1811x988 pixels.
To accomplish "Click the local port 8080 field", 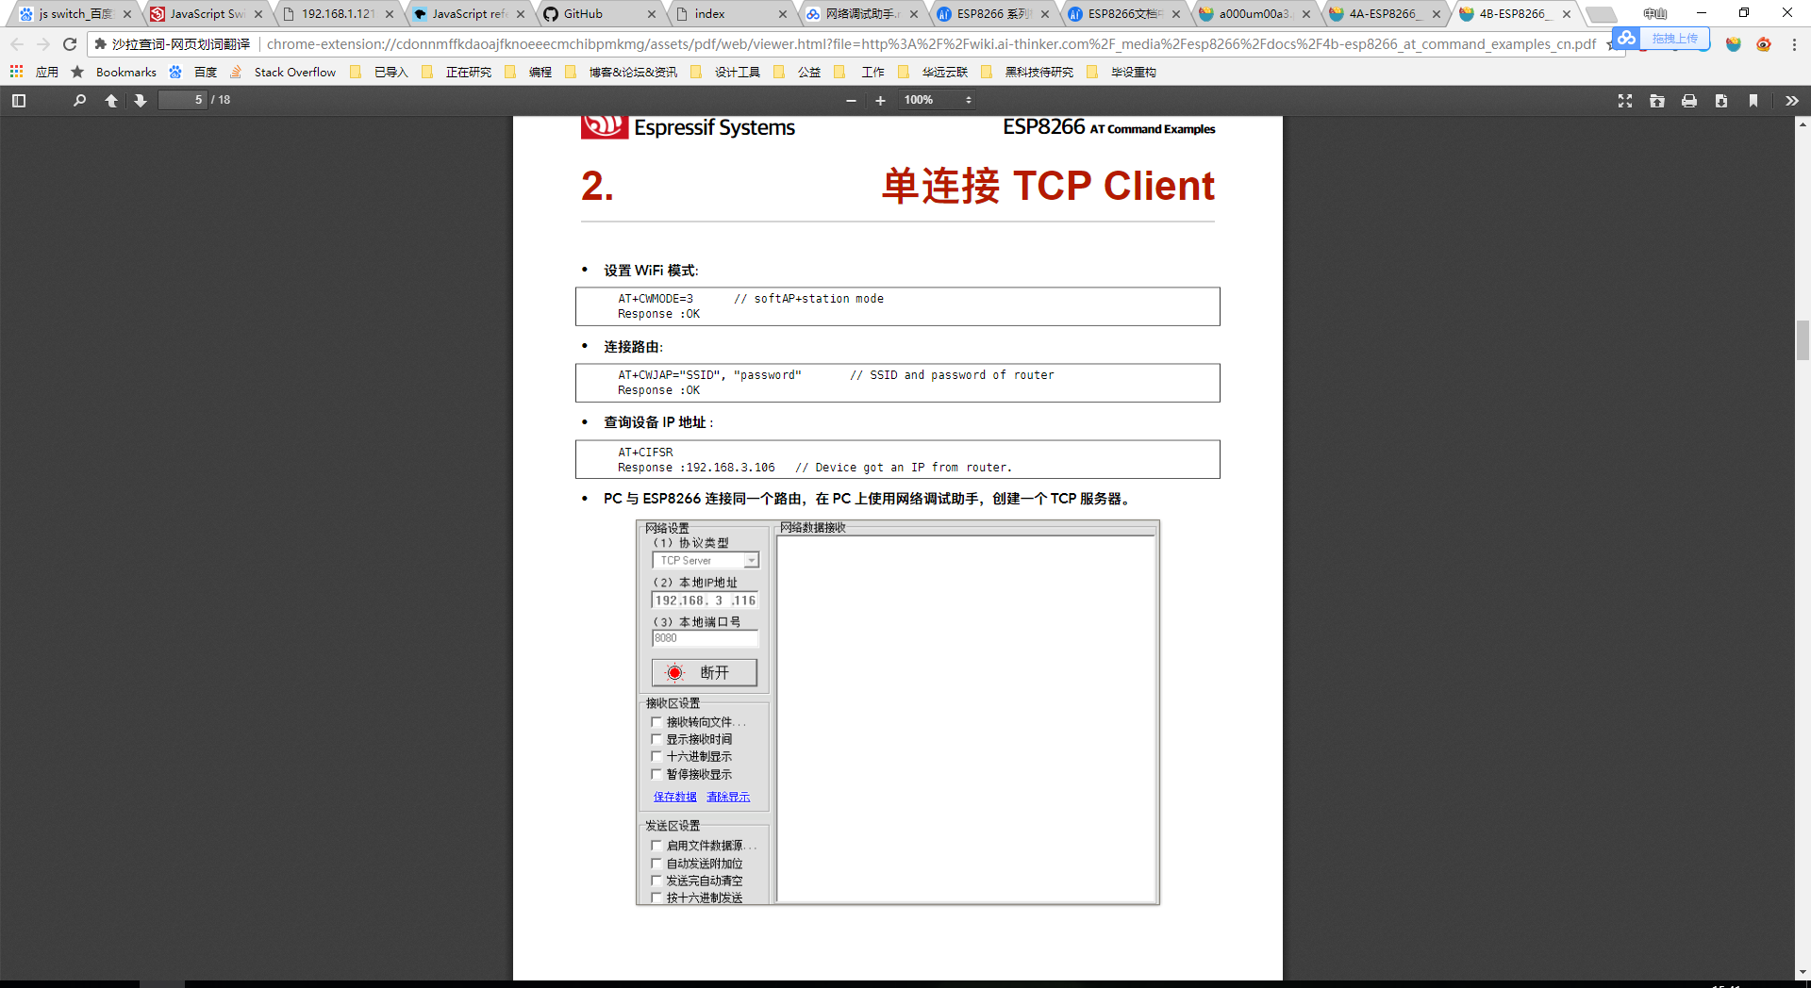I will coord(705,638).
